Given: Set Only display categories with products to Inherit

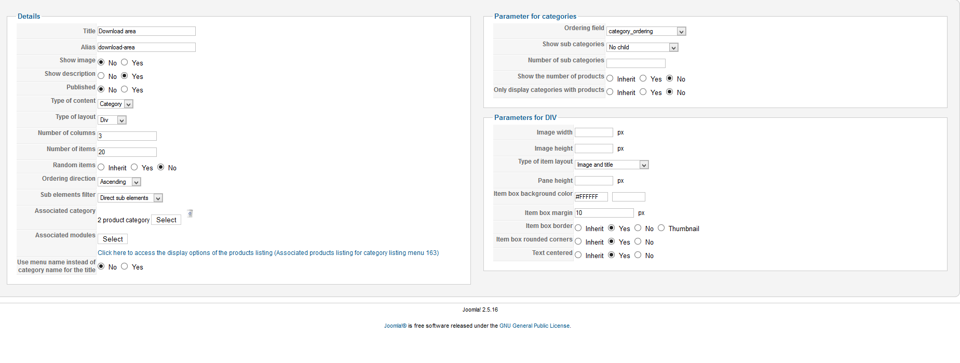Looking at the screenshot, I should click(x=610, y=92).
